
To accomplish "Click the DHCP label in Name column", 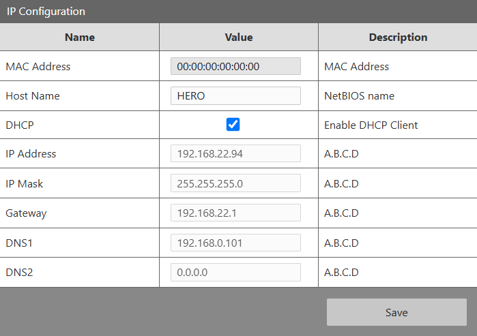I will pos(20,125).
